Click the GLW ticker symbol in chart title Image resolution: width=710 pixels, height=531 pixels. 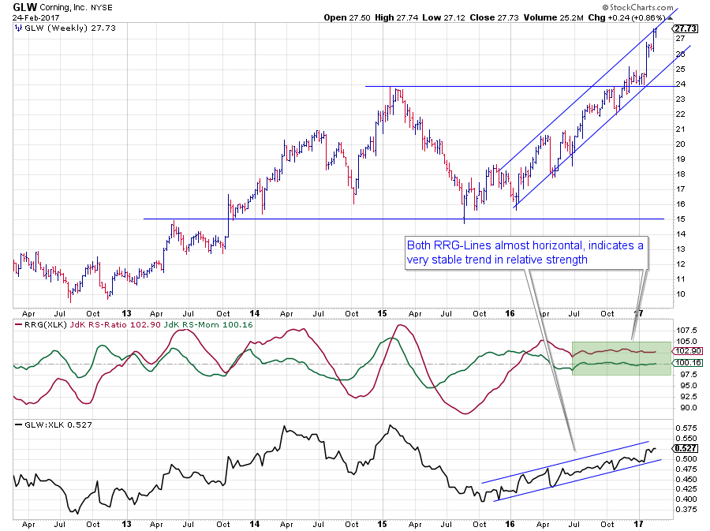(24, 7)
